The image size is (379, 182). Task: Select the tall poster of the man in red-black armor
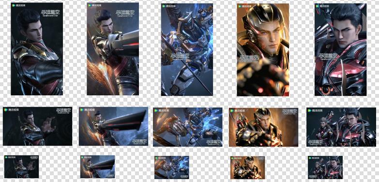coord(341,49)
